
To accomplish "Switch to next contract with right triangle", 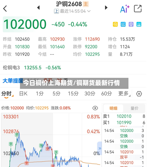I will coord(106,8).
